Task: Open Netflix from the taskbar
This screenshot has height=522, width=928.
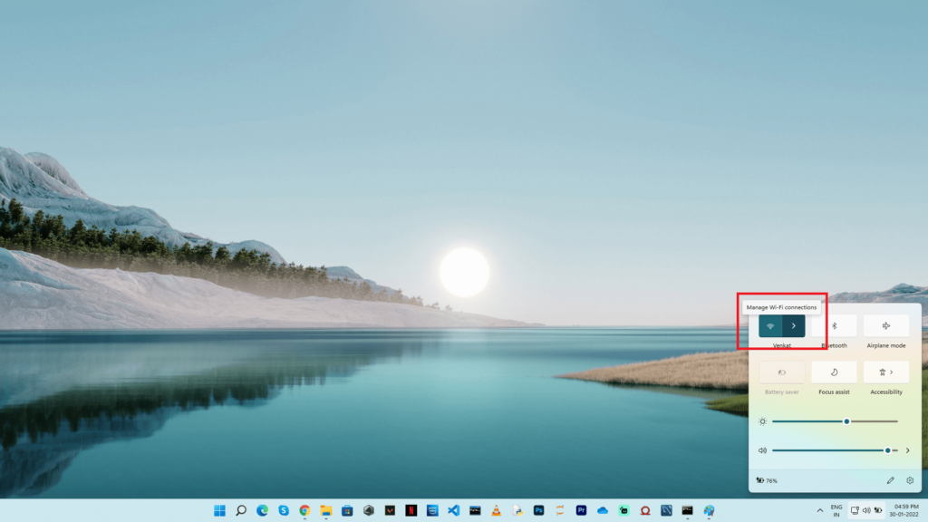Action: pyautogui.click(x=411, y=510)
